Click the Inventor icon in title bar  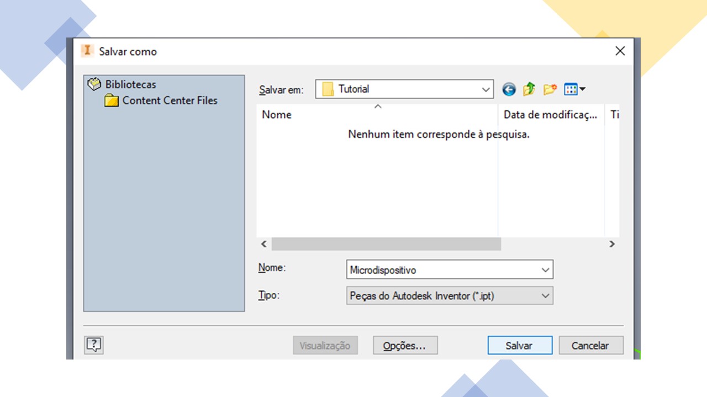tap(87, 51)
